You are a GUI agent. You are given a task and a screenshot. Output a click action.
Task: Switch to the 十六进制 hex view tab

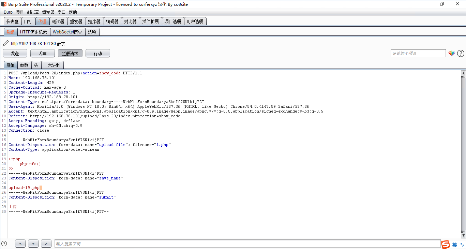(x=52, y=65)
